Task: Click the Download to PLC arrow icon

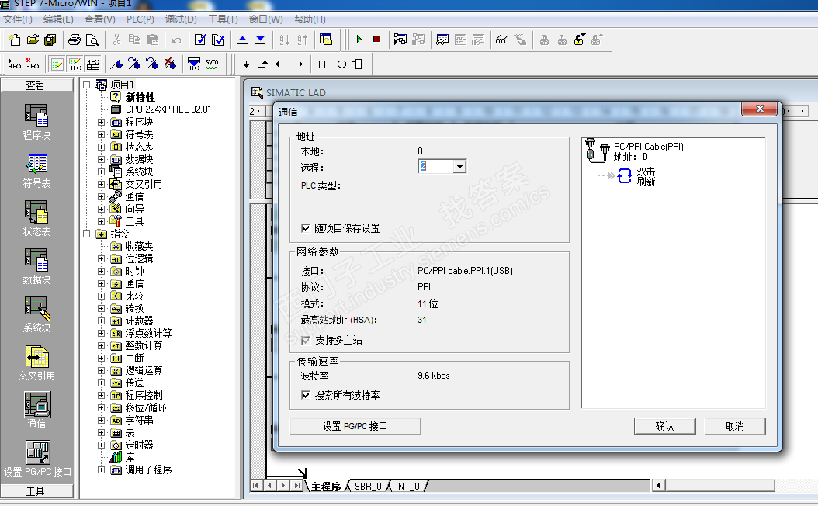Action: click(260, 40)
